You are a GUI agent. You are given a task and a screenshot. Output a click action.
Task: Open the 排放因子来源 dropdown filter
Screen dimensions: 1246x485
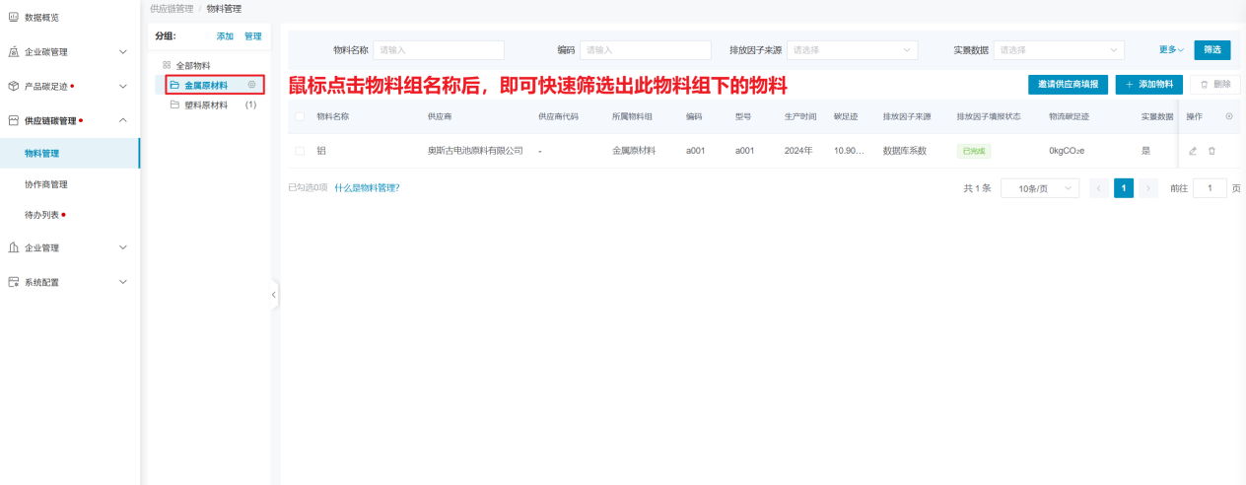coord(852,50)
